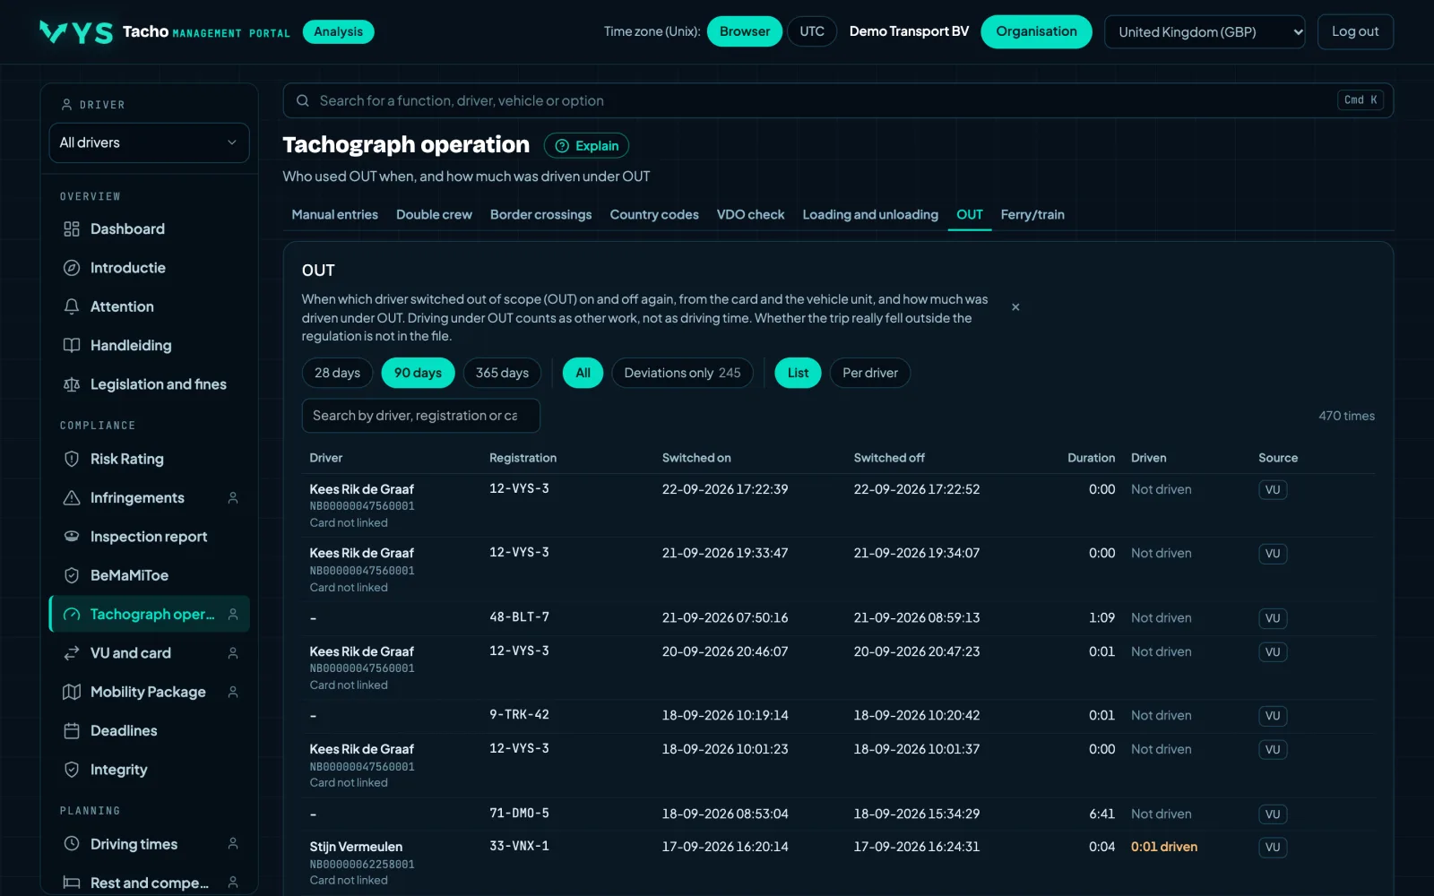Set time zone to UTC
1434x896 pixels.
(812, 31)
